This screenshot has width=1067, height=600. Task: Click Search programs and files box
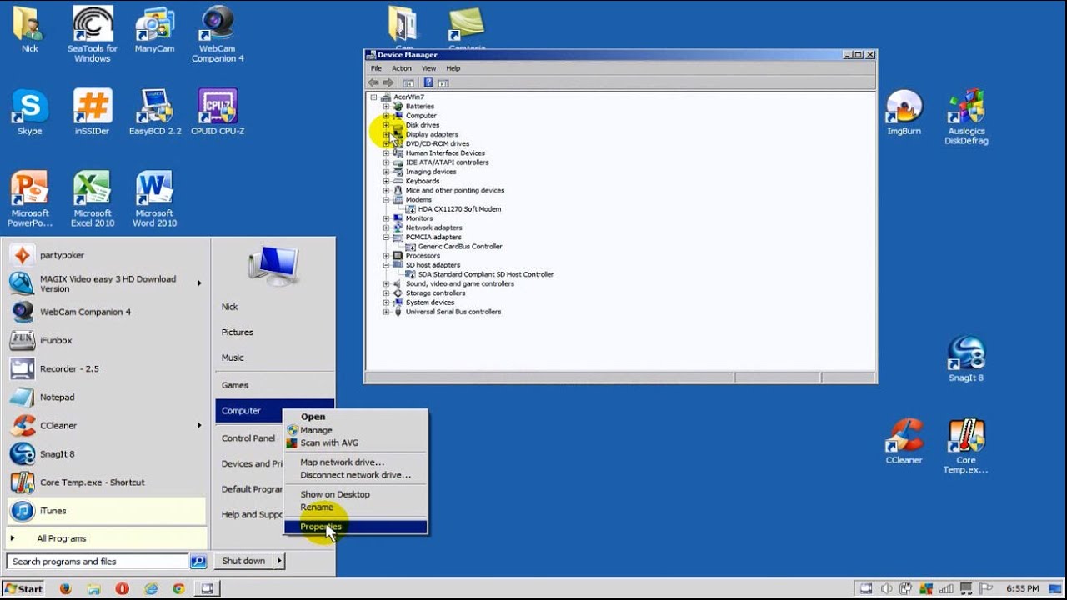pos(98,562)
